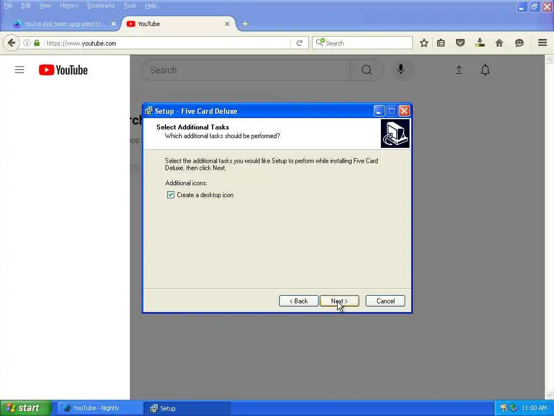Close the 'You've just been upgraded' tab
The height and width of the screenshot is (416, 554).
[x=114, y=24]
